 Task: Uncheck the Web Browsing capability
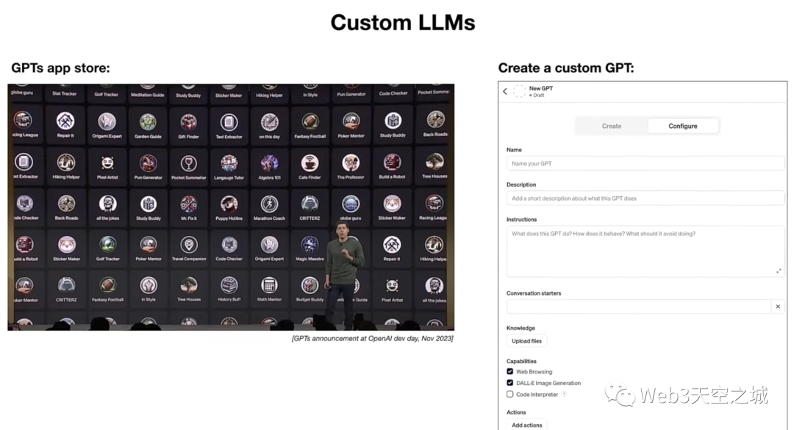point(510,371)
